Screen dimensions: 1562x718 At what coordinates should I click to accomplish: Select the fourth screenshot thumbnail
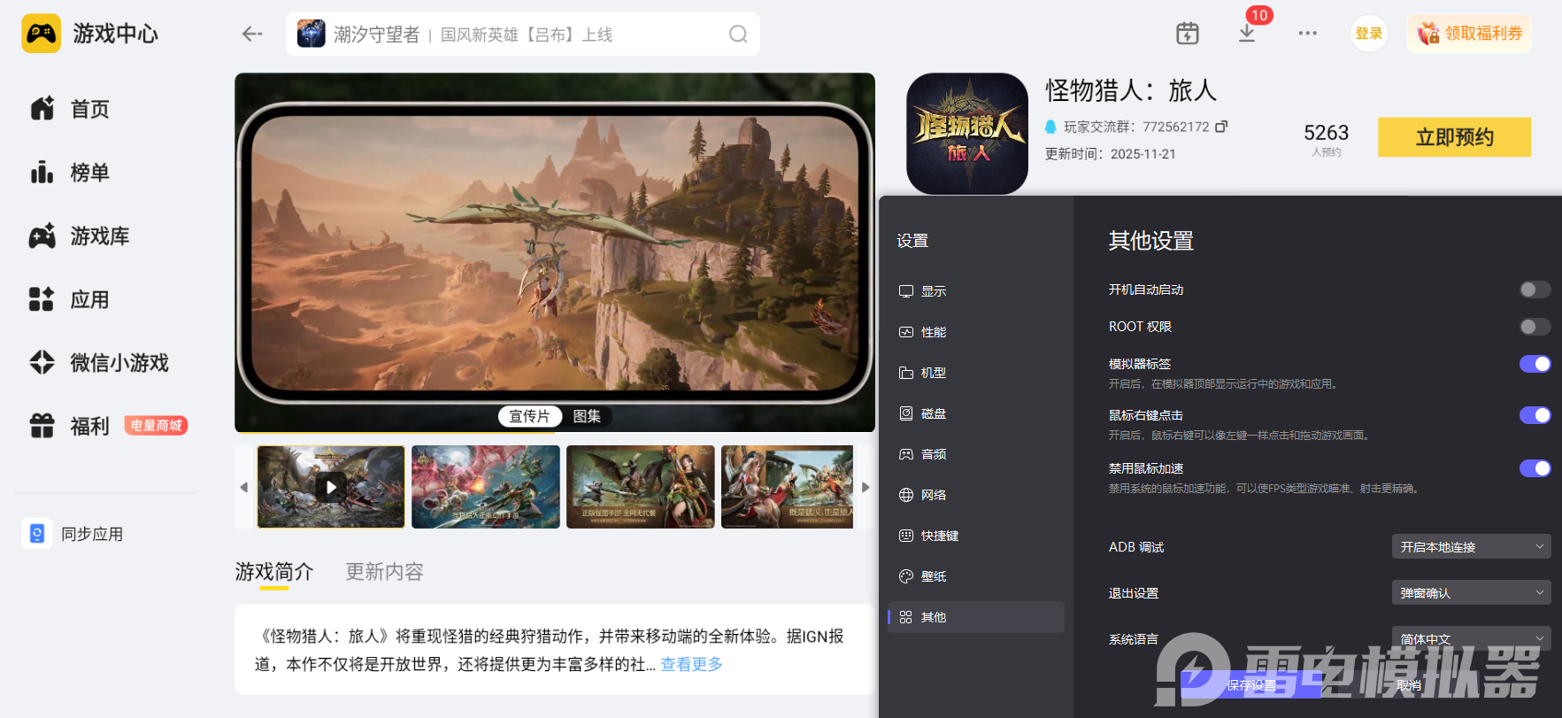click(788, 487)
